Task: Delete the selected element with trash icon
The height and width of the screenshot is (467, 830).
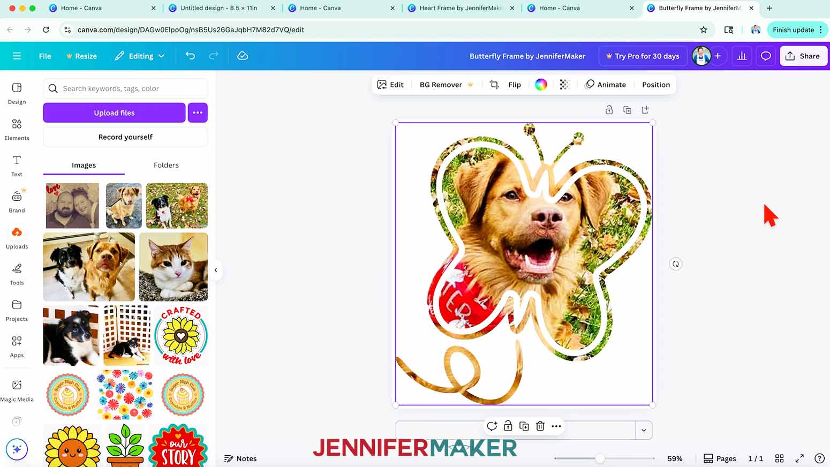Action: pyautogui.click(x=540, y=426)
